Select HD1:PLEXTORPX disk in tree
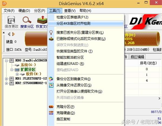The image size is (162, 126). 31,79
